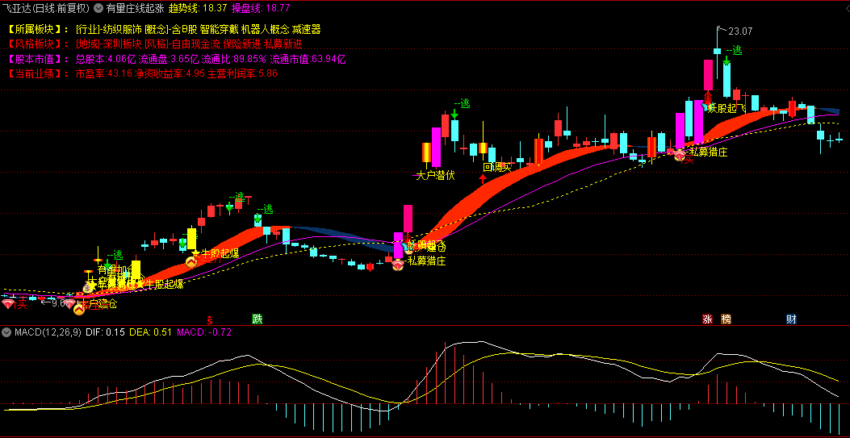Click the 机器人概念 concept text

265,29
